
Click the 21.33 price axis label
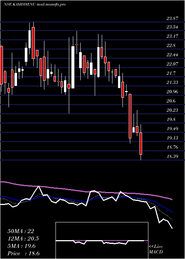[x=172, y=83]
